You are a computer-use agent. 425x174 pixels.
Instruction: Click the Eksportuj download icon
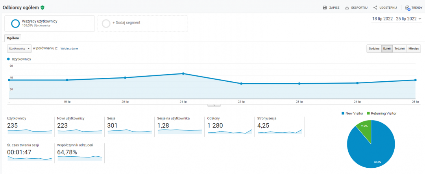pos(347,7)
